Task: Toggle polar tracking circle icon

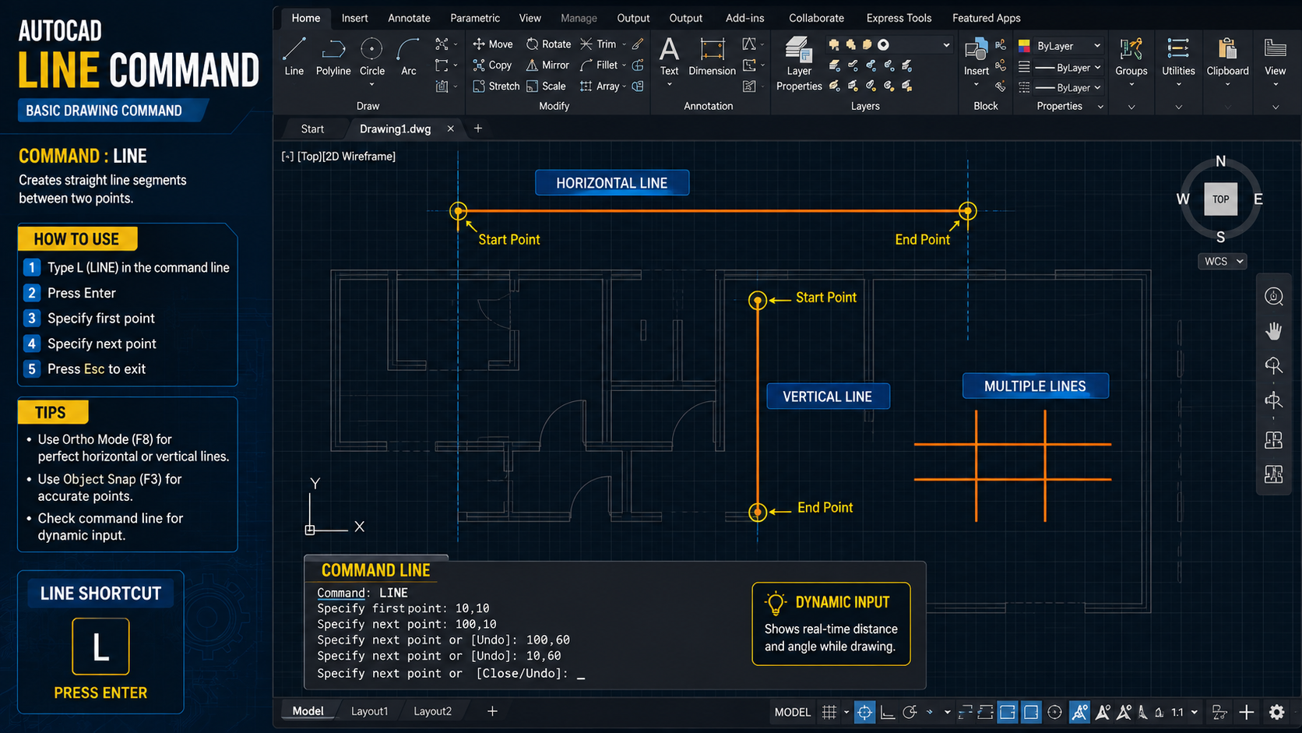Action: point(909,712)
